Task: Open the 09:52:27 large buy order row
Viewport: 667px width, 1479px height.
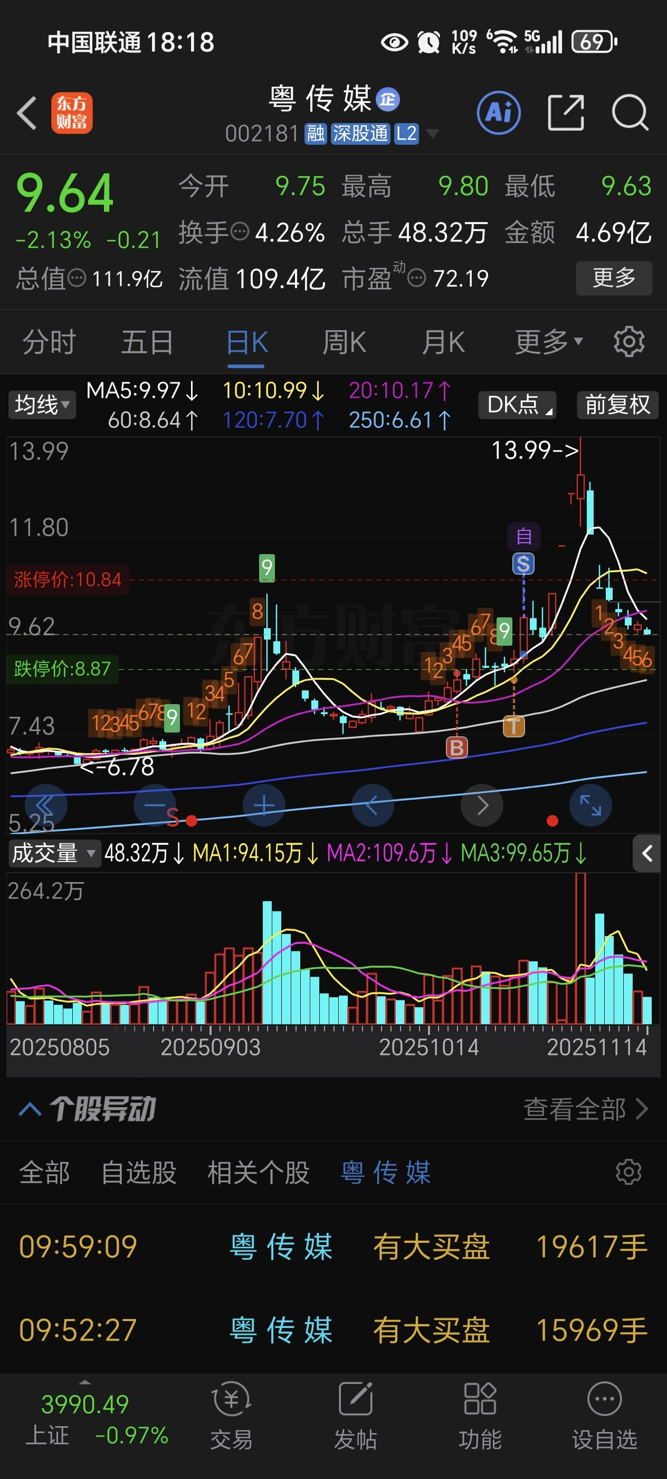Action: pos(333,1330)
